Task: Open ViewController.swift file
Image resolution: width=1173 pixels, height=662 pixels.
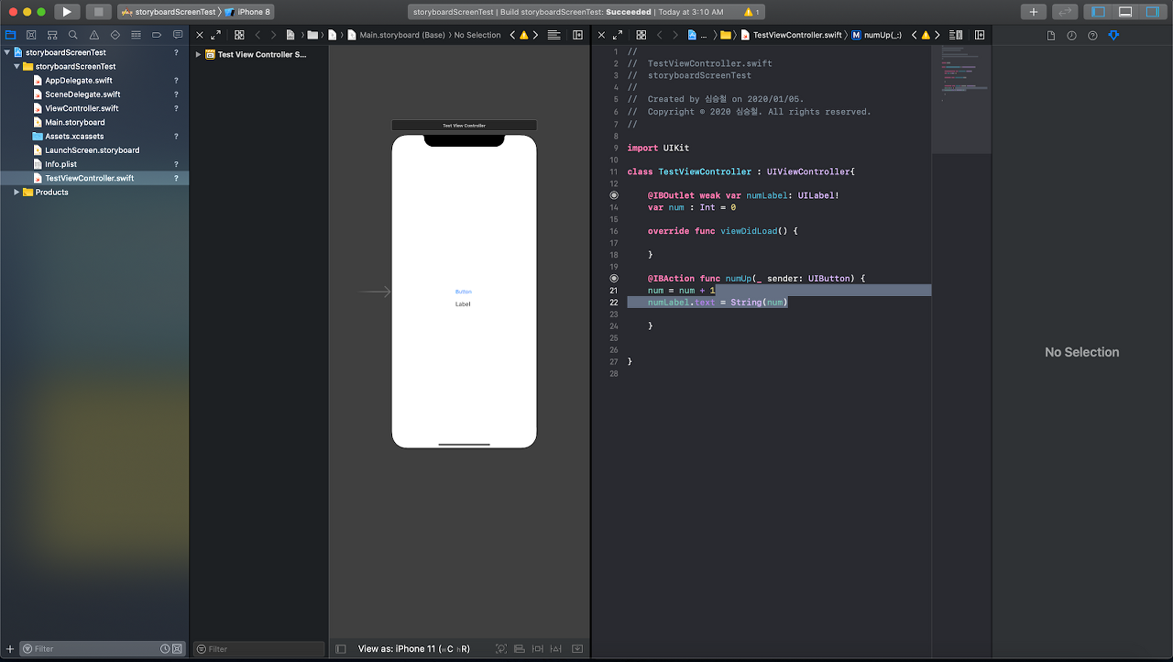Action: point(82,108)
